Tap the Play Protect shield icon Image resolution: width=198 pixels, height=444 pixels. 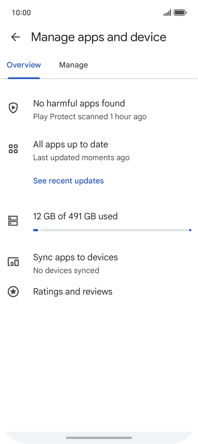coord(13,108)
